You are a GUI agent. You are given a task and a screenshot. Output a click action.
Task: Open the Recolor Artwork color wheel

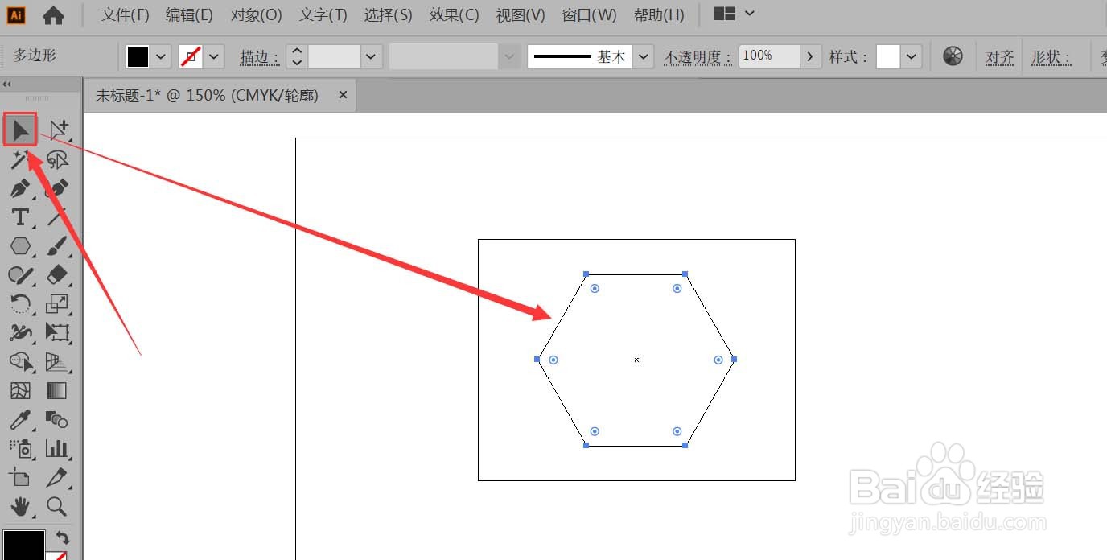[953, 56]
